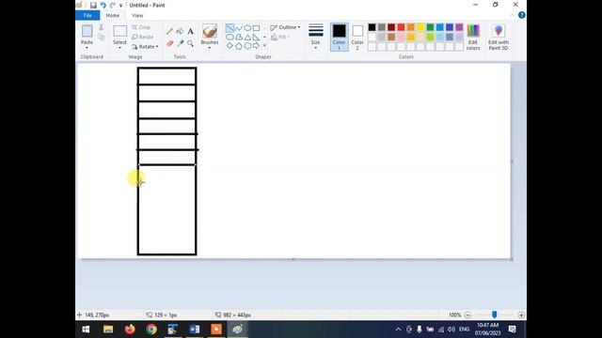Choose the Polygon shape
Image resolution: width=602 pixels, height=338 pixels.
[x=238, y=38]
